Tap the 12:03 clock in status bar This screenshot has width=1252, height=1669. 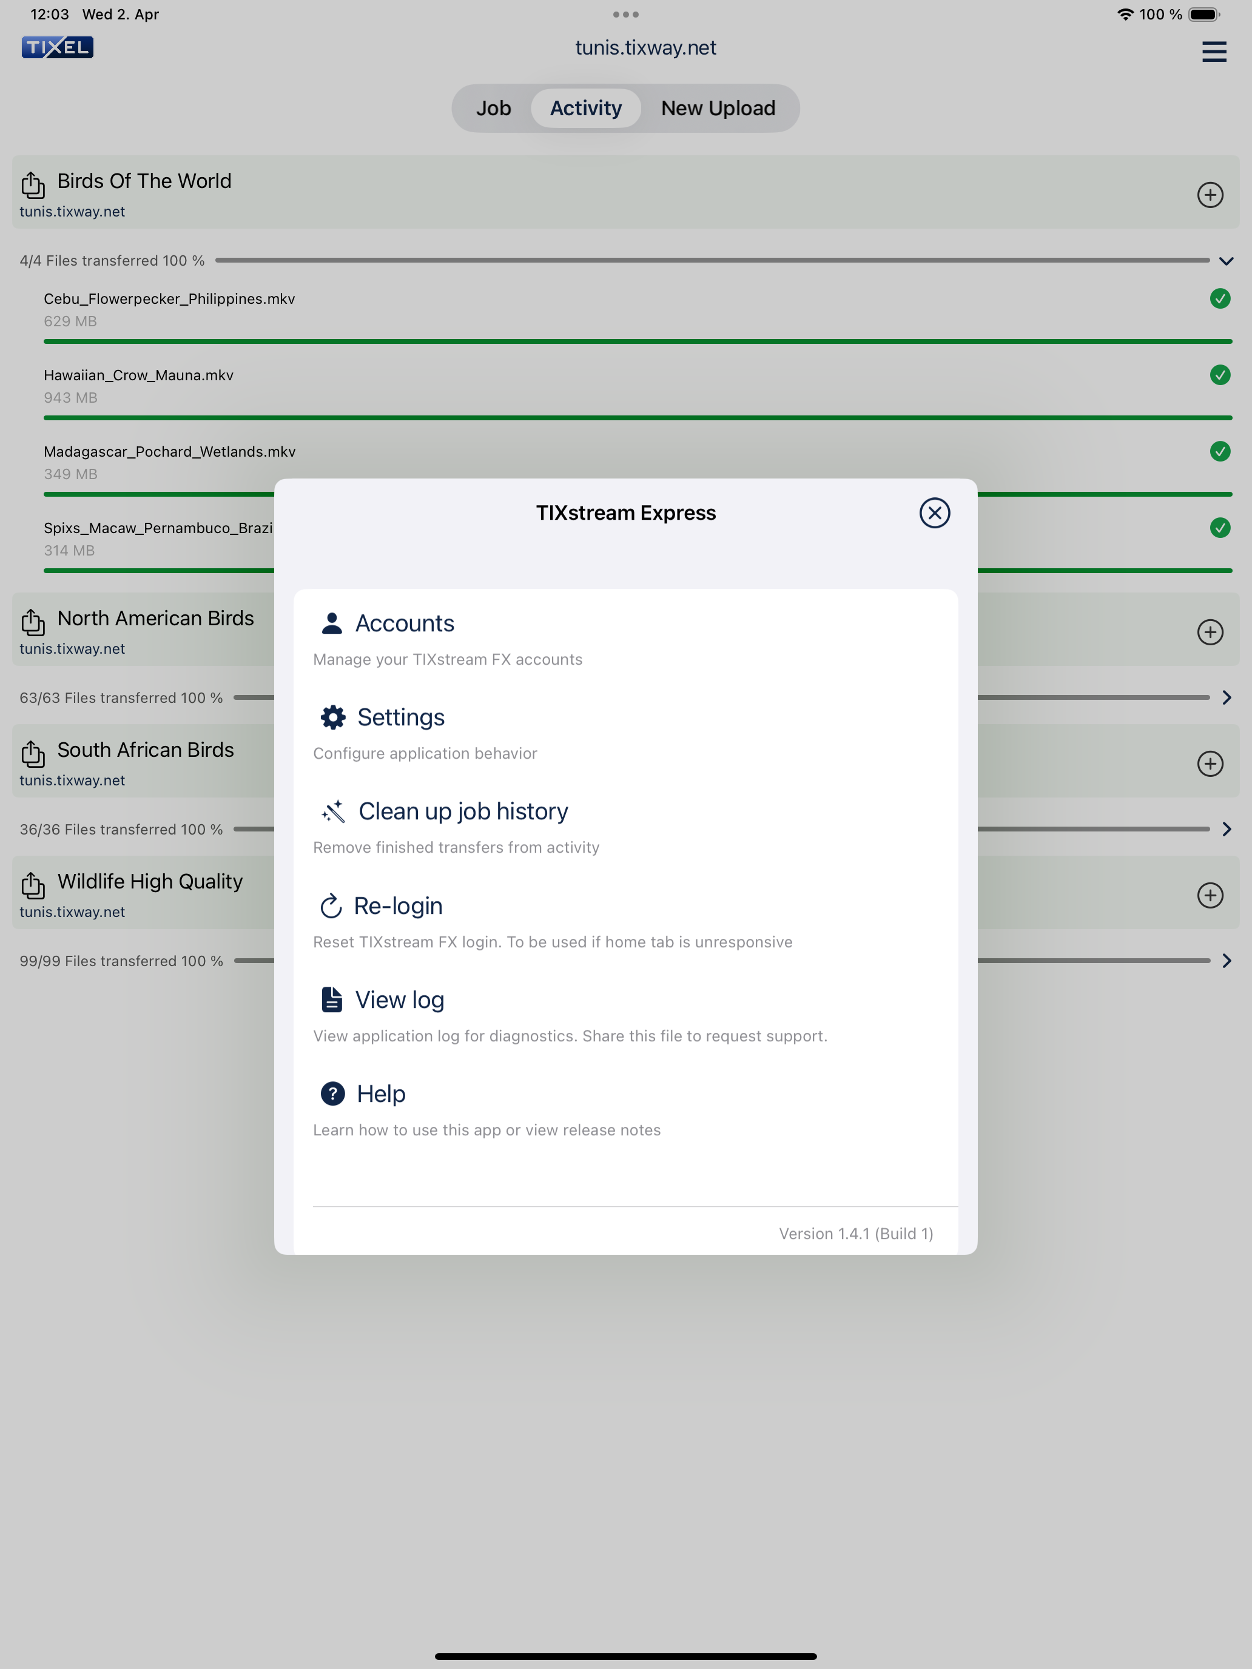click(x=50, y=15)
